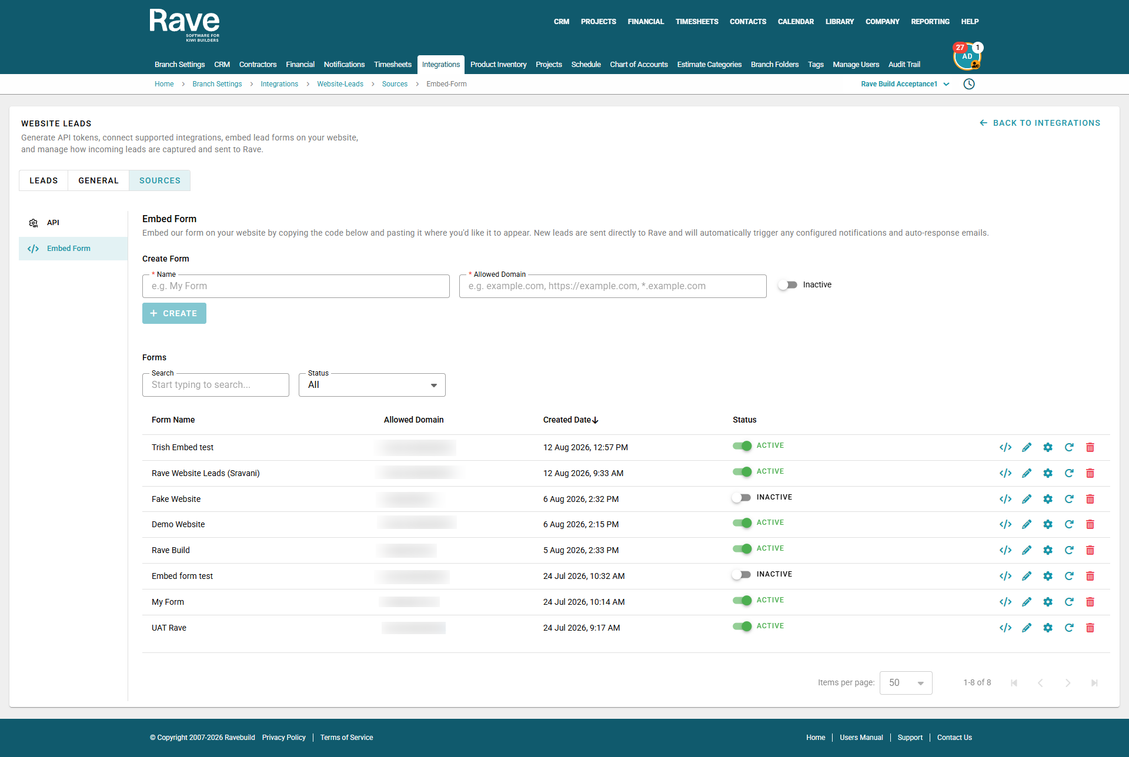Follow the Home breadcrumb link

164,84
